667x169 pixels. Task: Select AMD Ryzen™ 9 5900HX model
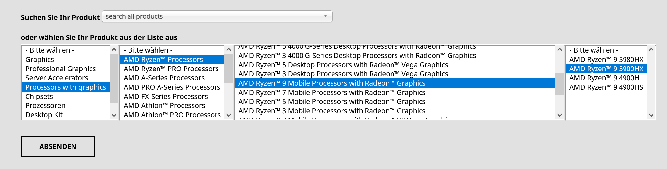click(x=607, y=69)
